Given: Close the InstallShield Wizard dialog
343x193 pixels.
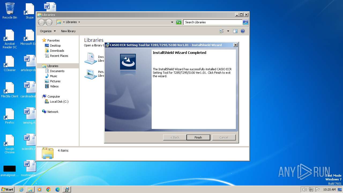Looking at the screenshot, I should tap(235, 45).
